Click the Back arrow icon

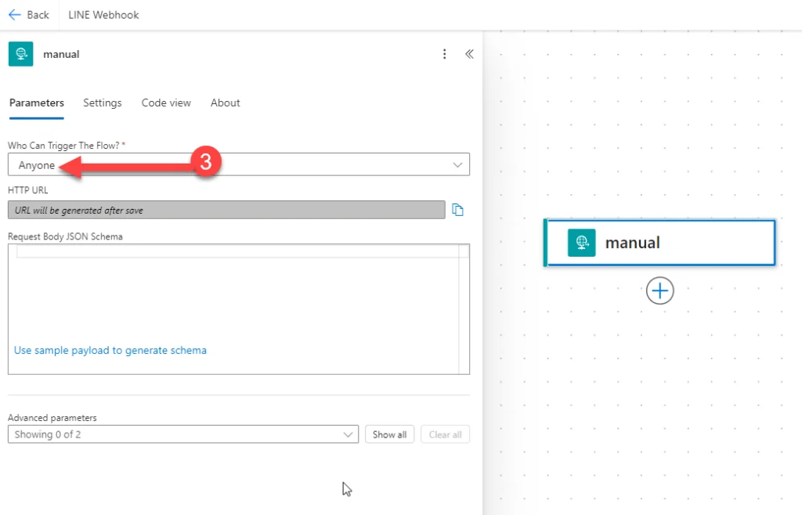coord(14,15)
